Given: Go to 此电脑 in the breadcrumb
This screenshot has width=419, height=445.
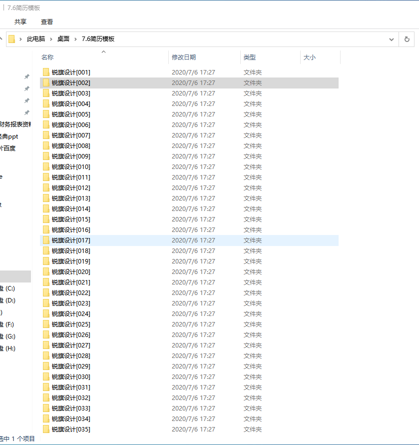Looking at the screenshot, I should coord(35,39).
